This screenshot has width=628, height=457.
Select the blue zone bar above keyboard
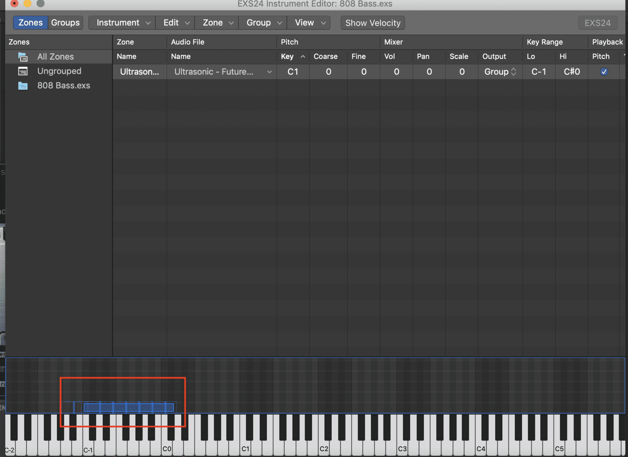point(129,408)
